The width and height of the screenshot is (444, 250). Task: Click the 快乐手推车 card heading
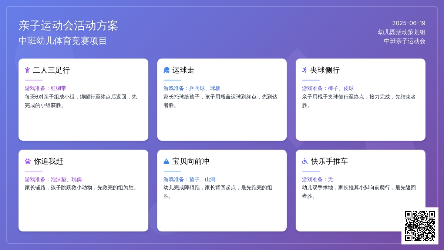click(x=329, y=161)
